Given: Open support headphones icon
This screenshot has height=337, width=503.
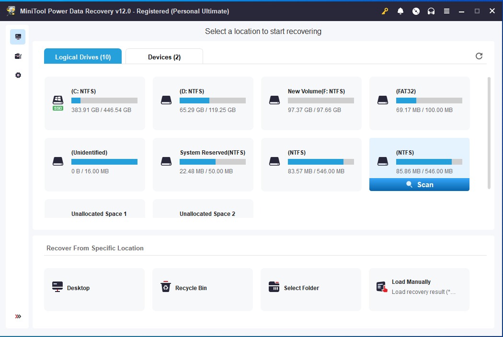Looking at the screenshot, I should [431, 11].
